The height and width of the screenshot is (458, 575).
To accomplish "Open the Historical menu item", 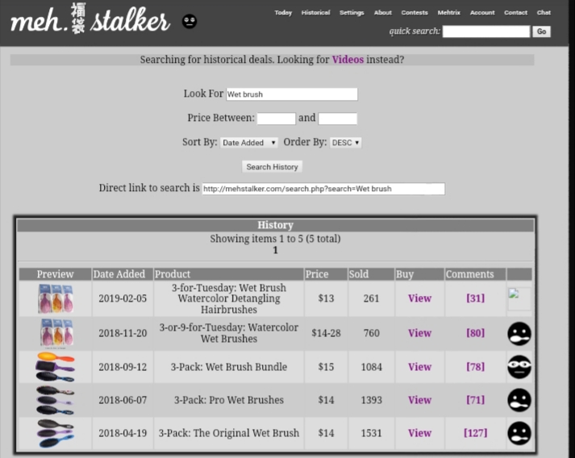I will tap(315, 13).
